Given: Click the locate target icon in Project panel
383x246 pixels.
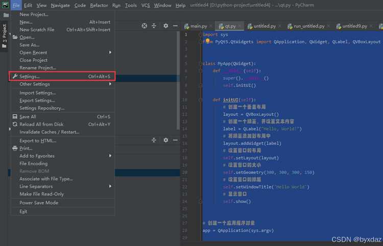Looking at the screenshot, I should [145, 26].
